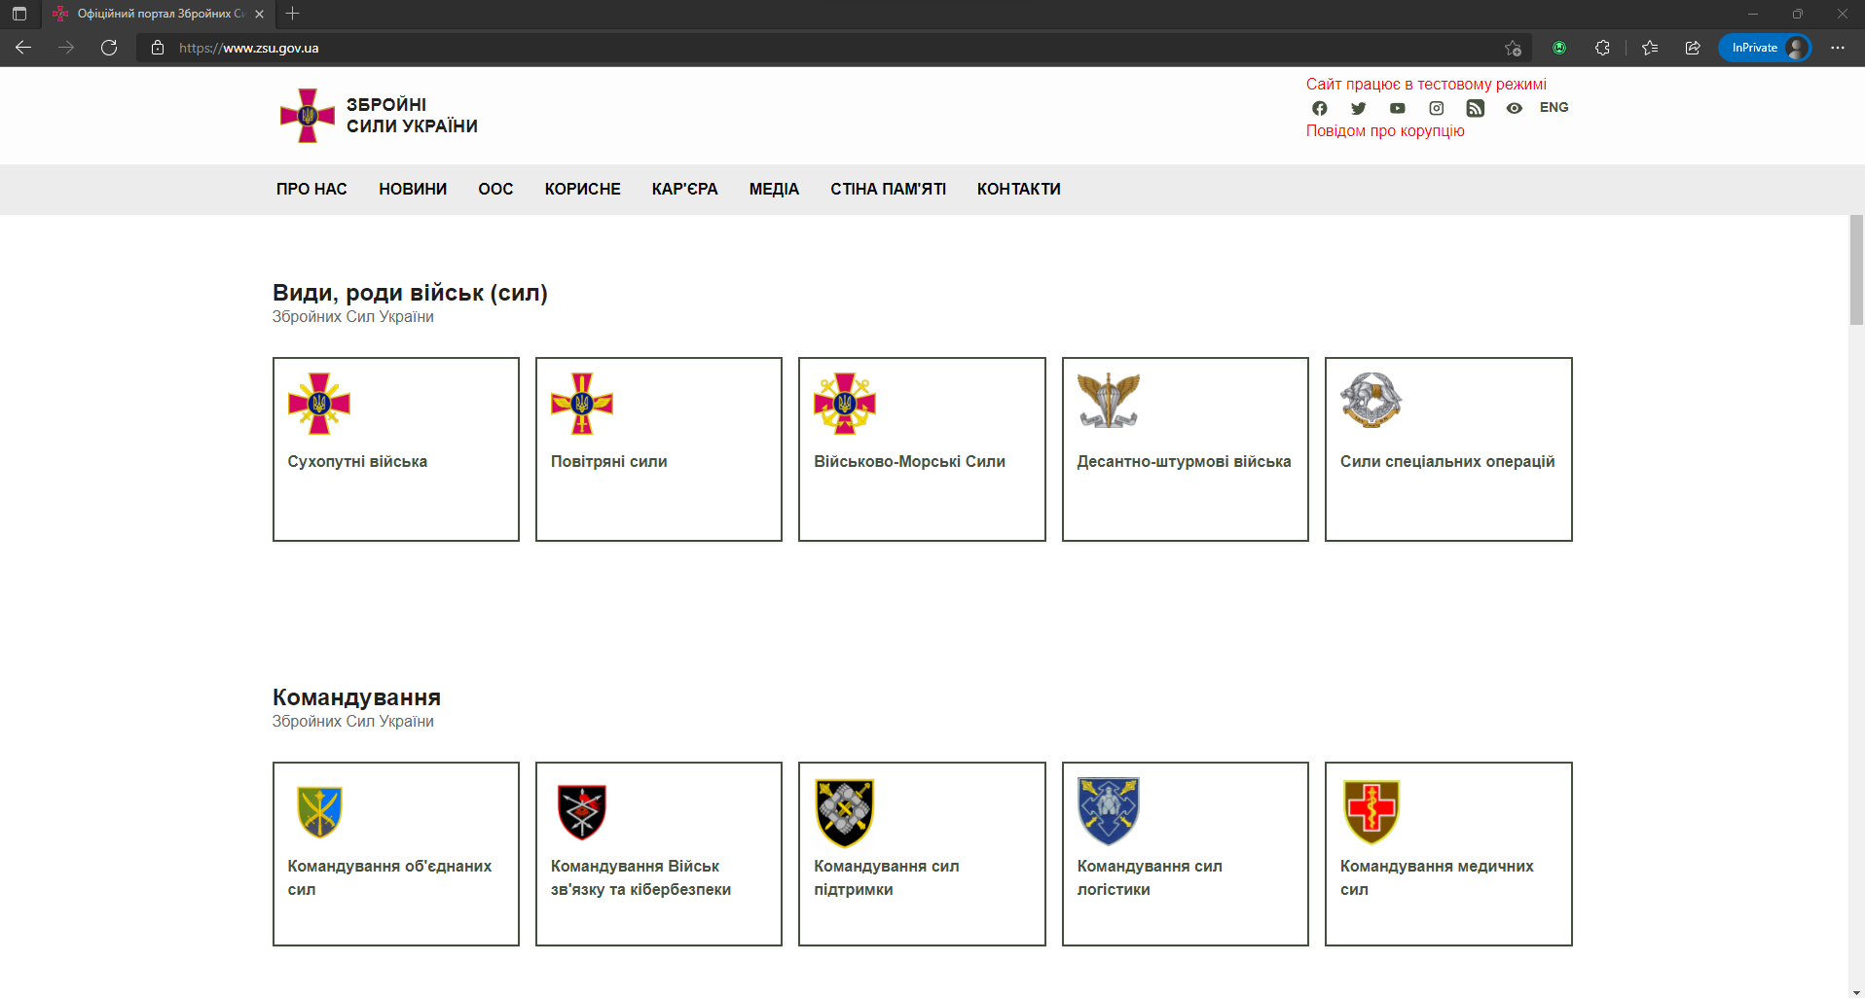Click the Сайт працює в тестовому режимі notice

pyautogui.click(x=1426, y=84)
